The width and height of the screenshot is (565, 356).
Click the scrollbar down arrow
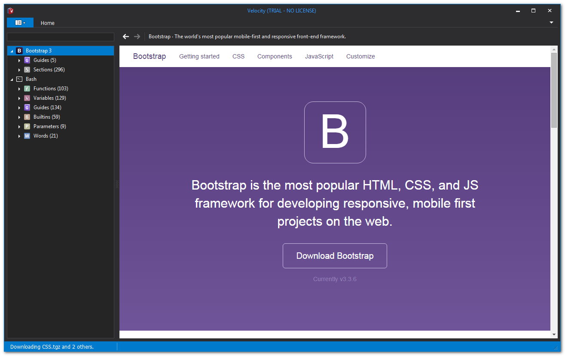tap(554, 335)
